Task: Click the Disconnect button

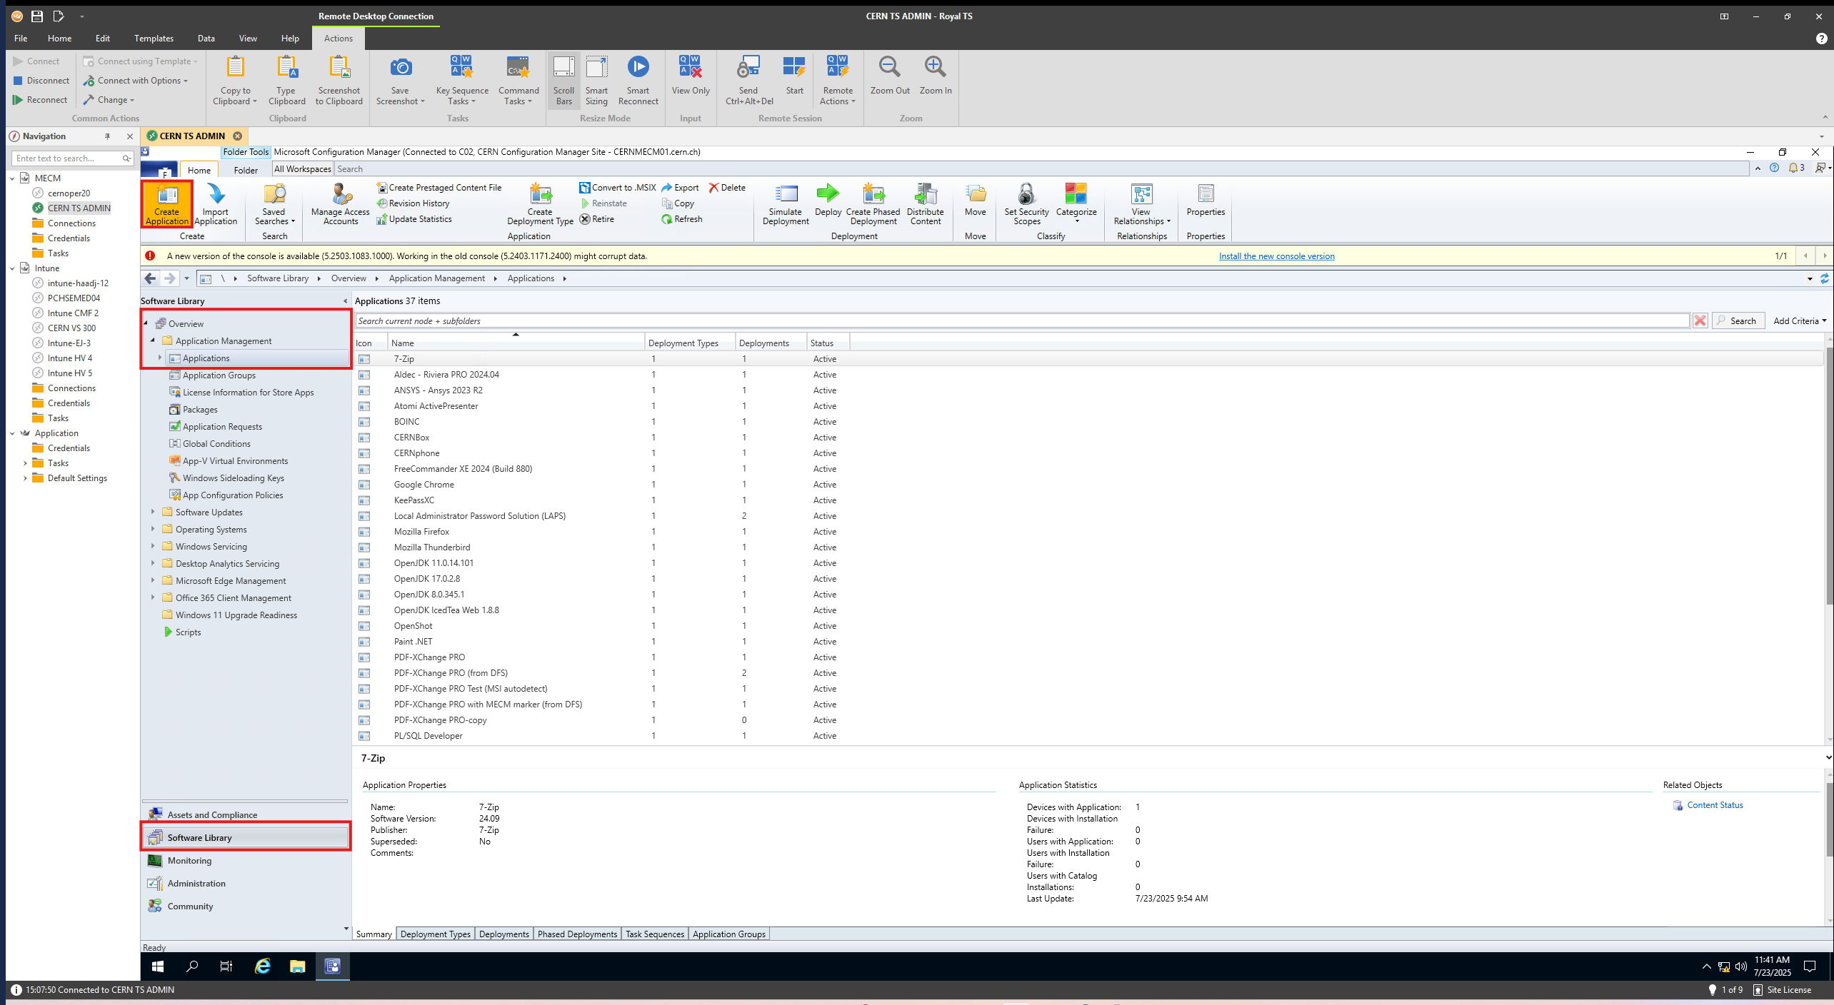Action: (x=41, y=81)
